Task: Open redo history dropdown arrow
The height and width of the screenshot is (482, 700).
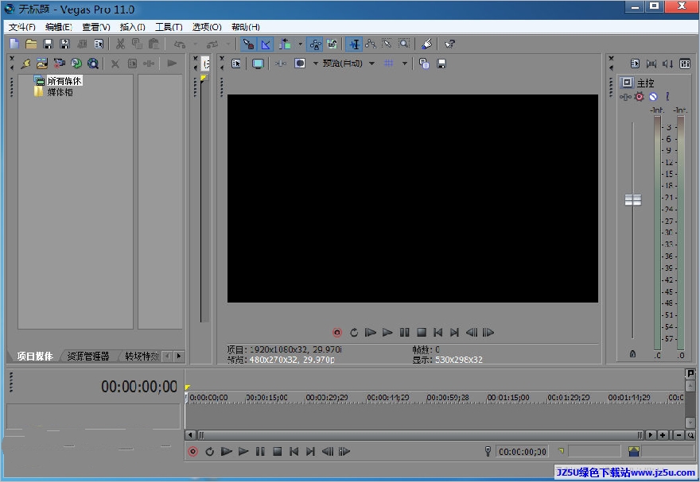Action: point(228,44)
